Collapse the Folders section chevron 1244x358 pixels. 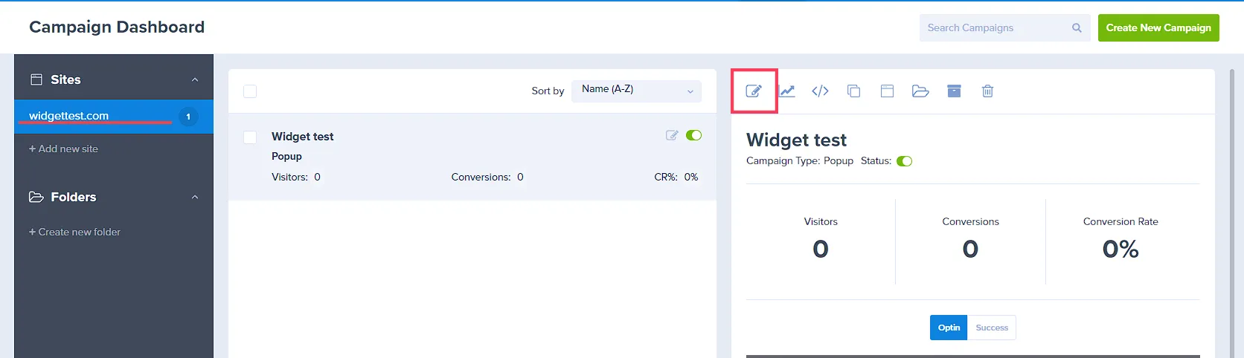195,197
